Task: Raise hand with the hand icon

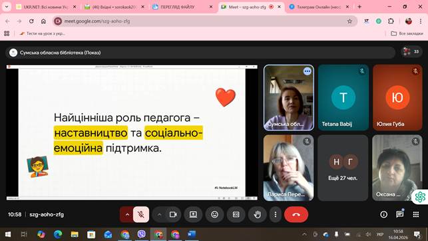Action: 258,214
